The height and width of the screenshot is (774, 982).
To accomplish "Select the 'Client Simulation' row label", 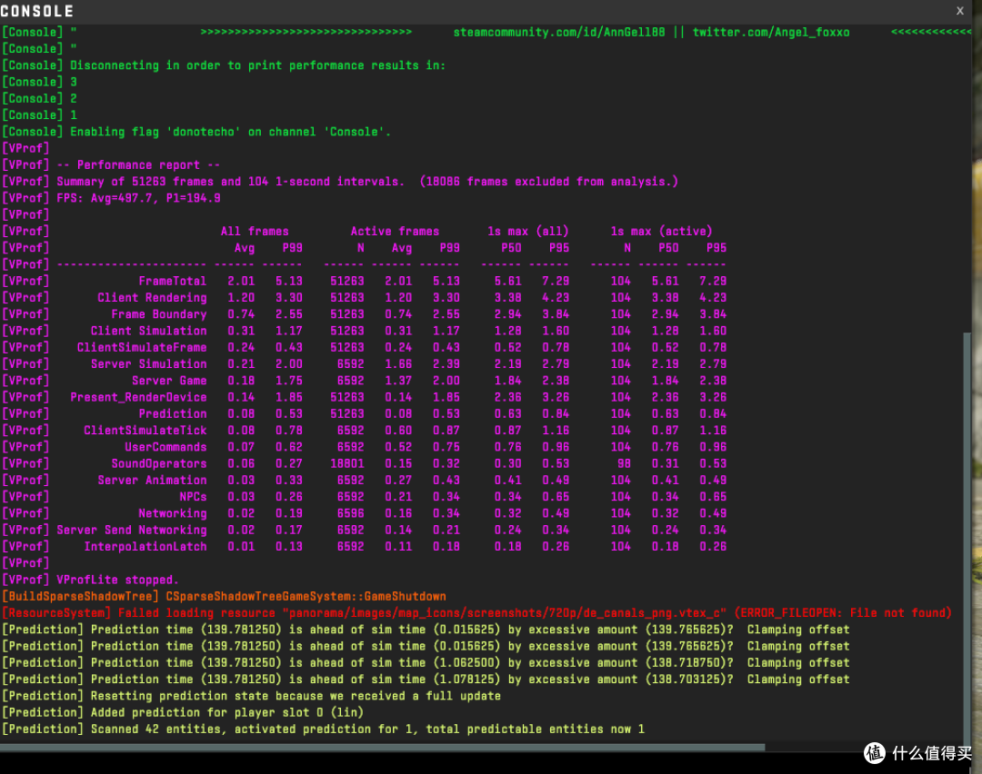I will [x=148, y=331].
